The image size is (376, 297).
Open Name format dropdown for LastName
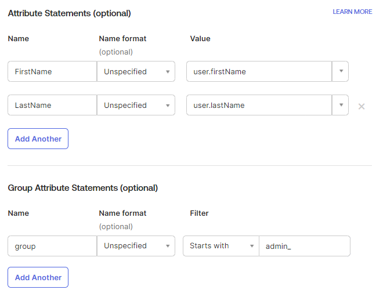click(136, 106)
